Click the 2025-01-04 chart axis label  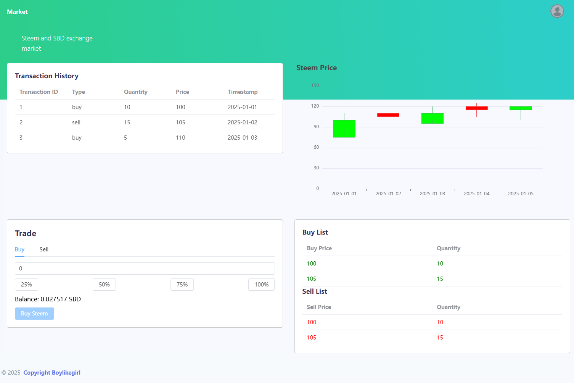click(477, 194)
